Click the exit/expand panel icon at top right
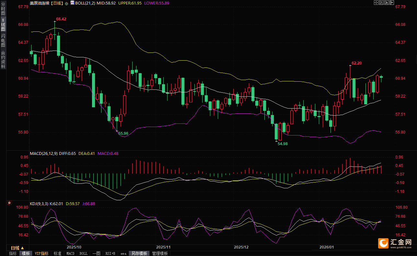The width and height of the screenshot is (417, 256). (392, 3)
